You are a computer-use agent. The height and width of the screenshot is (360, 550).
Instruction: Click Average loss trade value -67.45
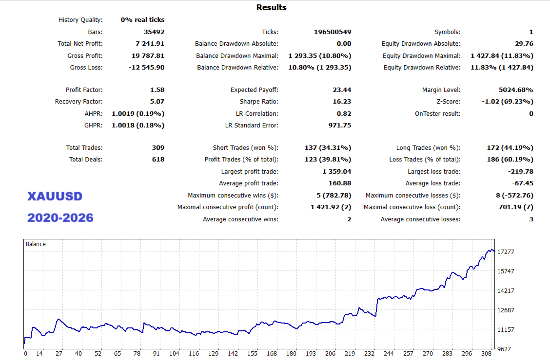click(x=523, y=183)
